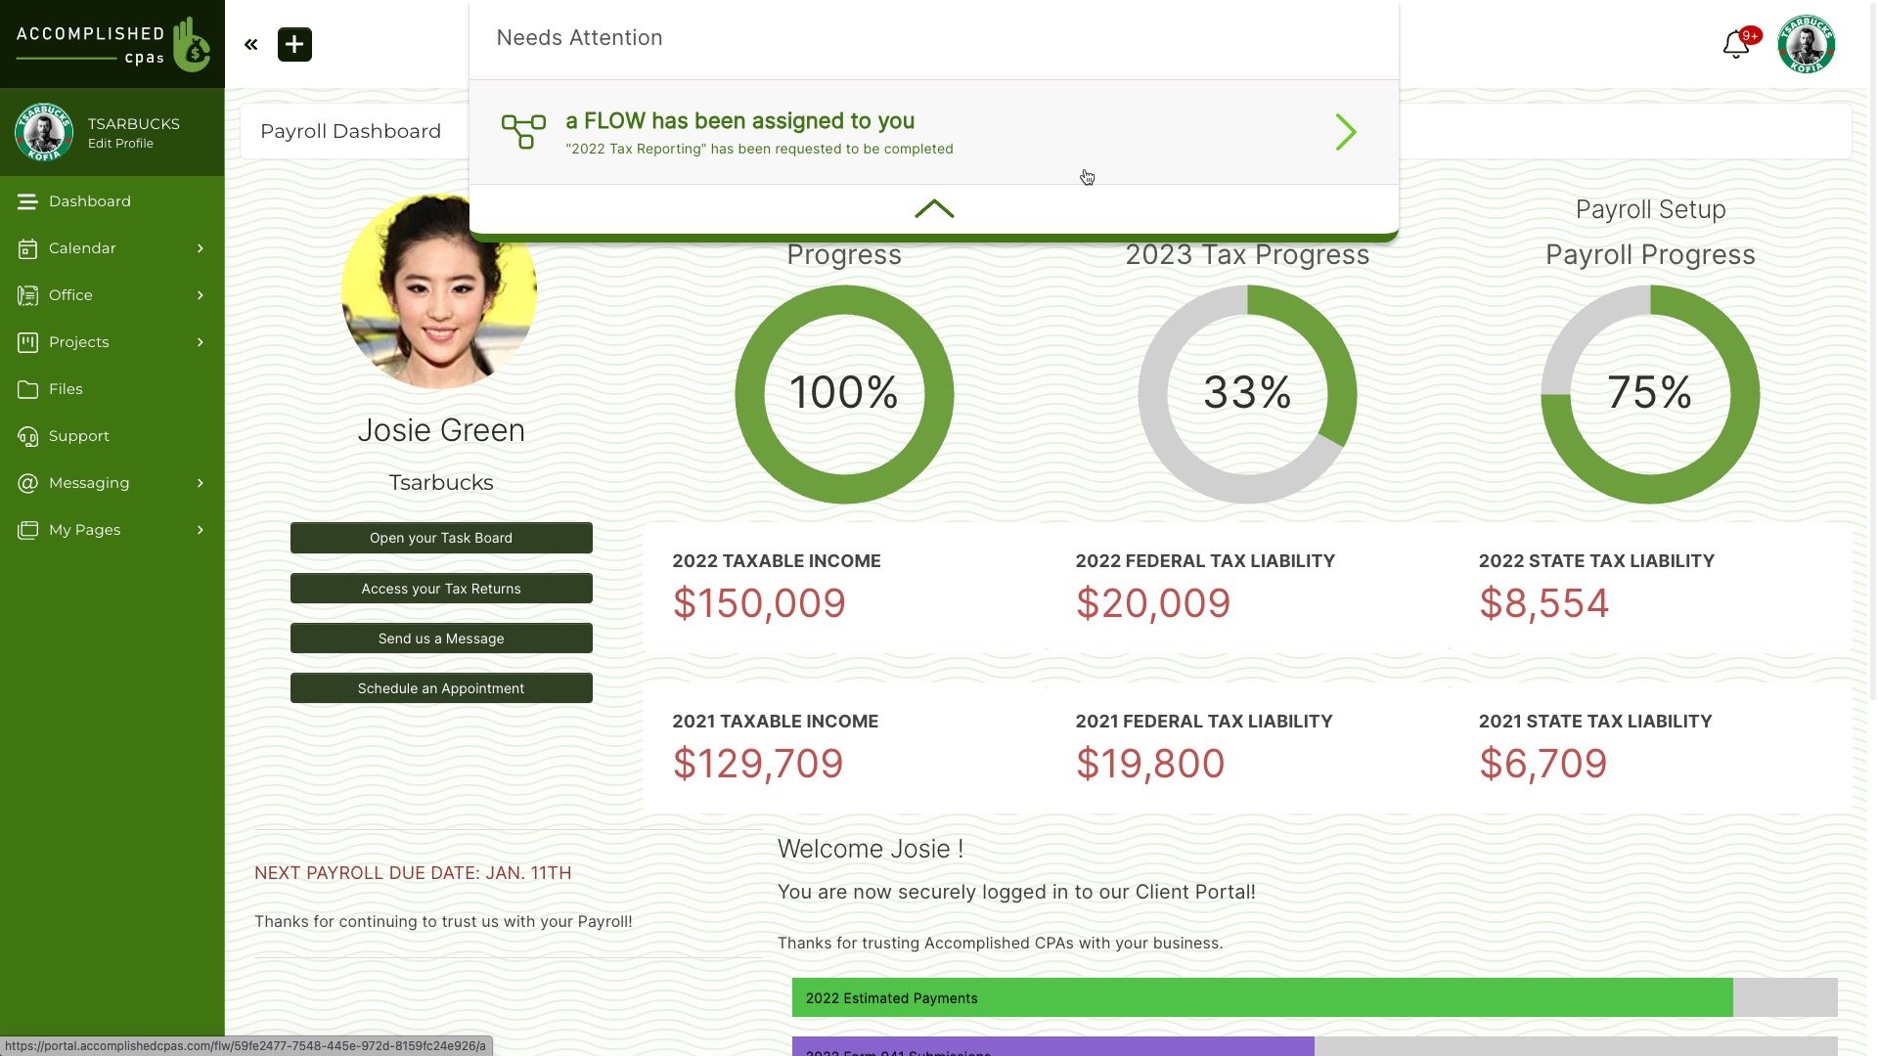Click the green plus add button
The height and width of the screenshot is (1056, 1878).
pyautogui.click(x=294, y=44)
